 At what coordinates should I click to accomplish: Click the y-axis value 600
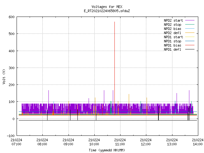coord(11,17)
